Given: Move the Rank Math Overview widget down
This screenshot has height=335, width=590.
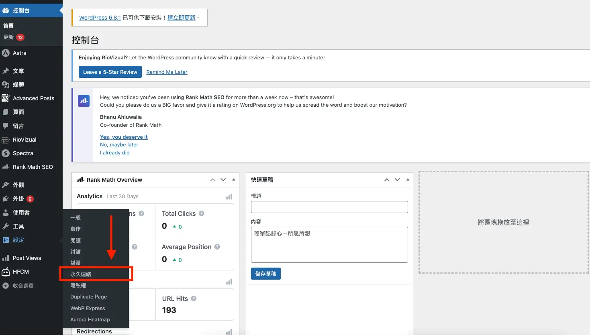Looking at the screenshot, I should [223, 180].
